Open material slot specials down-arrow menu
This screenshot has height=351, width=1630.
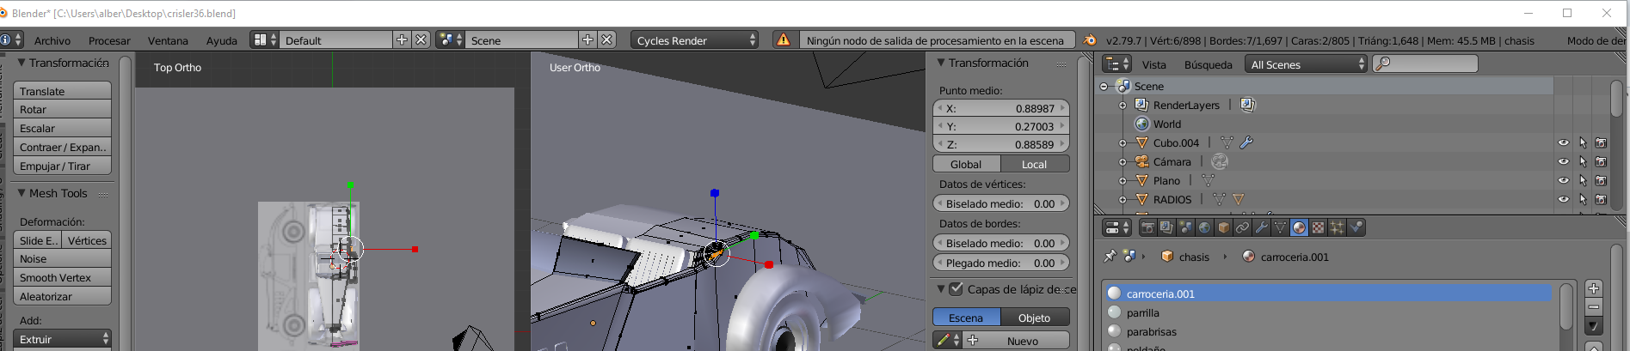[x=1593, y=326]
